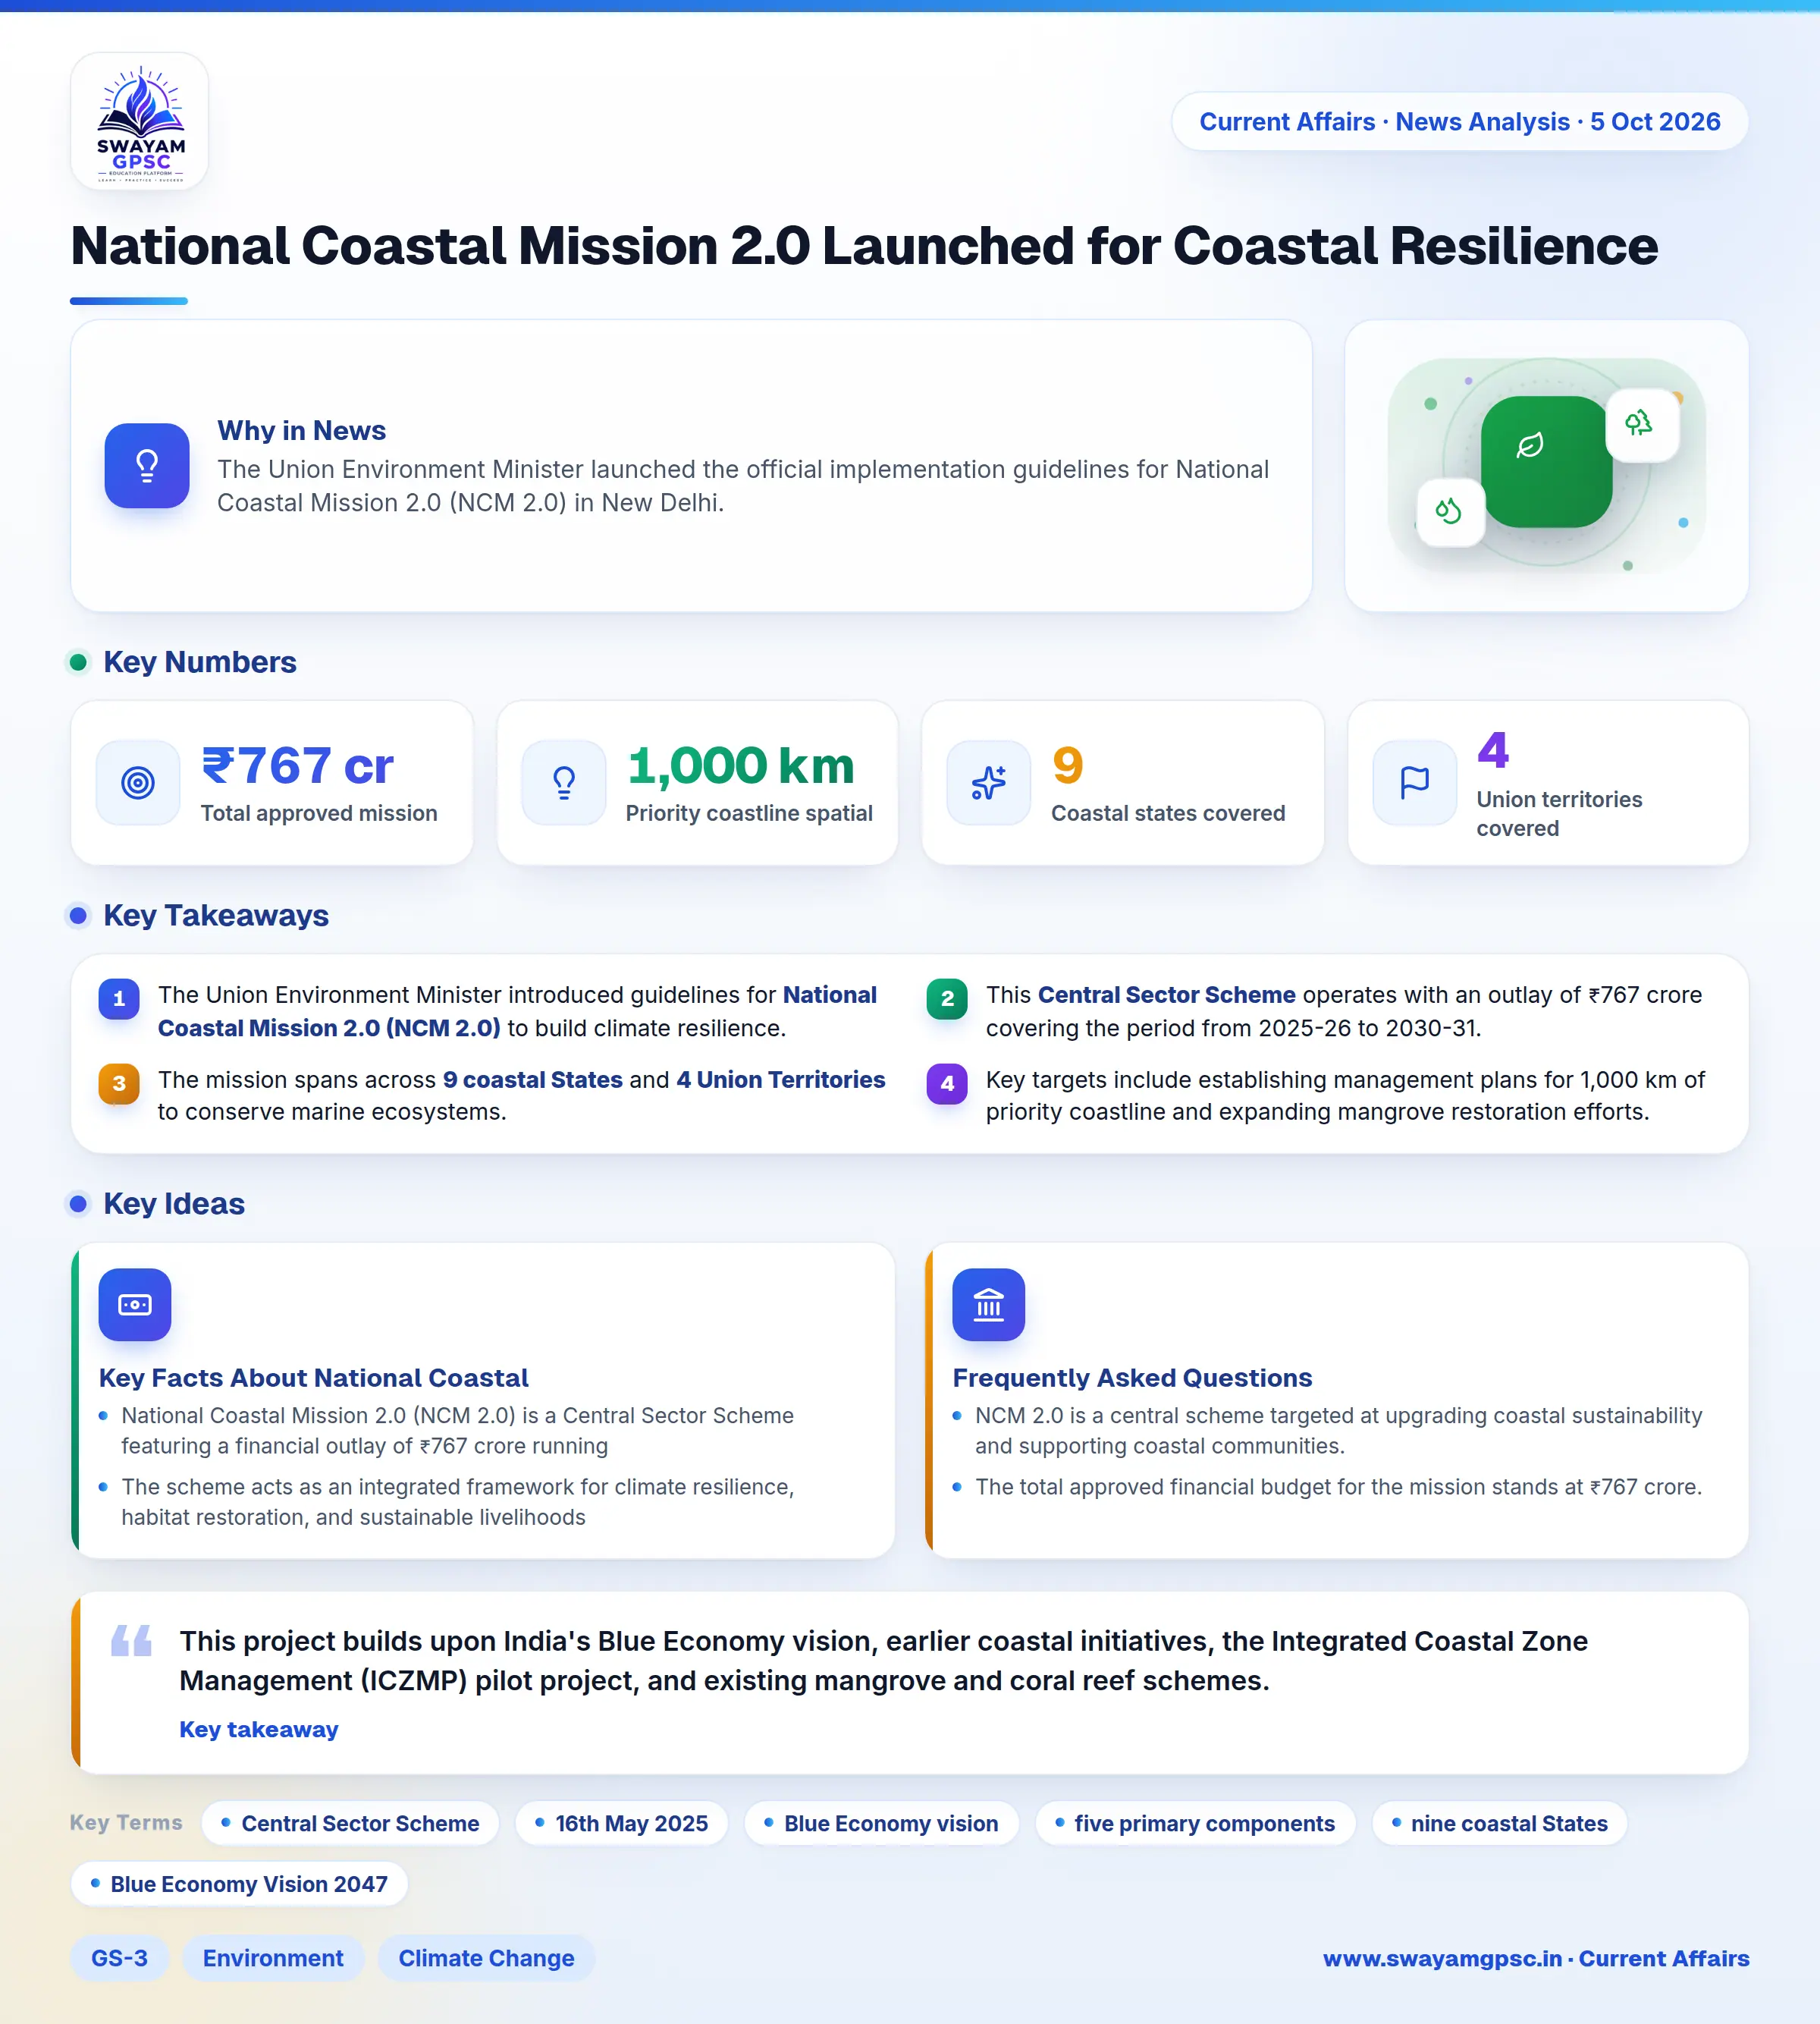Select the Central Sector Scheme key term
This screenshot has width=1820, height=2024.
point(350,1823)
